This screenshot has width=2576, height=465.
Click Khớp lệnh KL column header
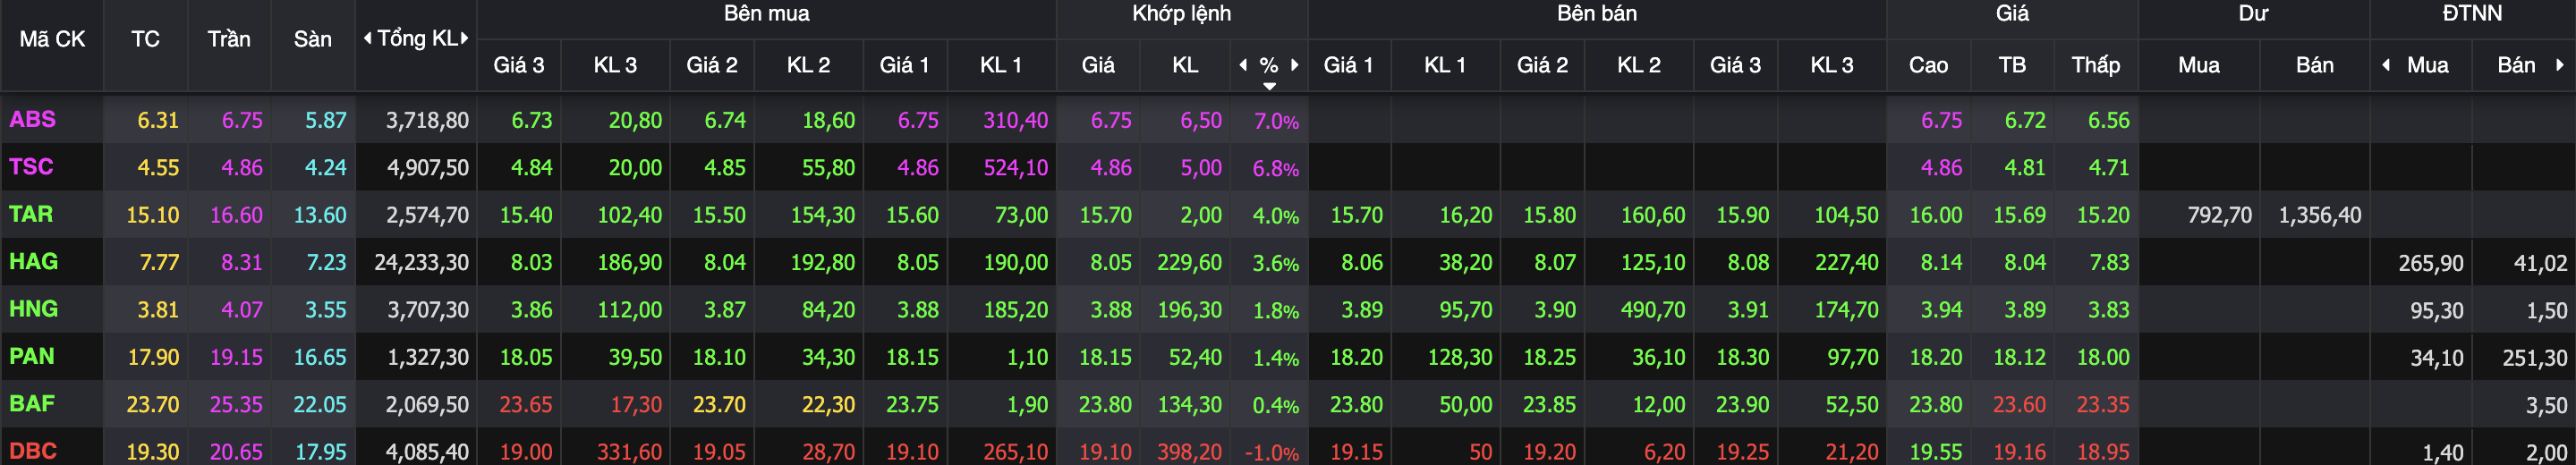pos(1185,65)
